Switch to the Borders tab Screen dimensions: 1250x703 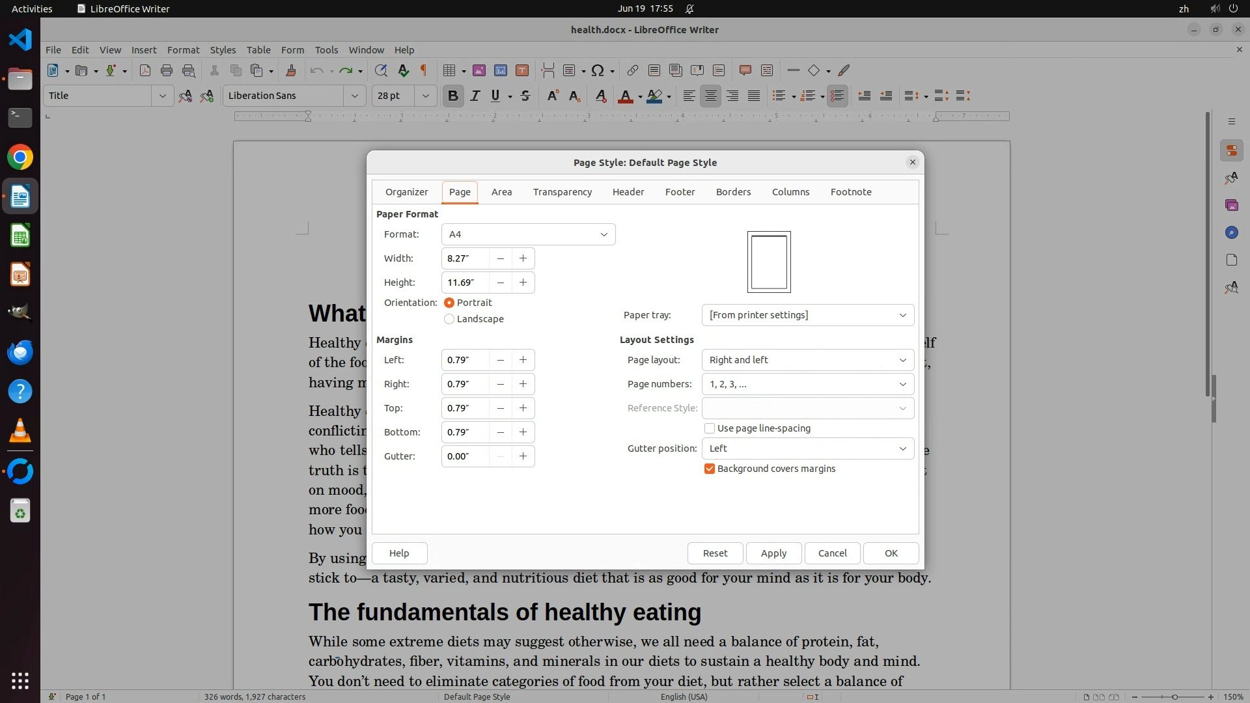point(733,192)
